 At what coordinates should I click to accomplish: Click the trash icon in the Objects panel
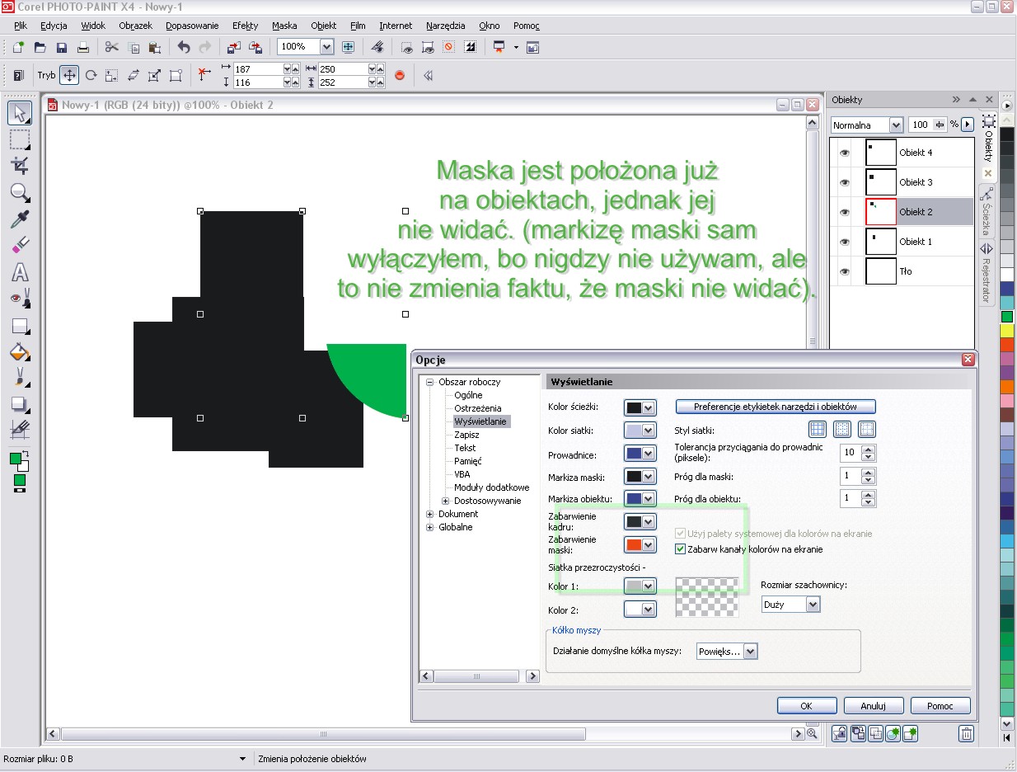pos(967,733)
